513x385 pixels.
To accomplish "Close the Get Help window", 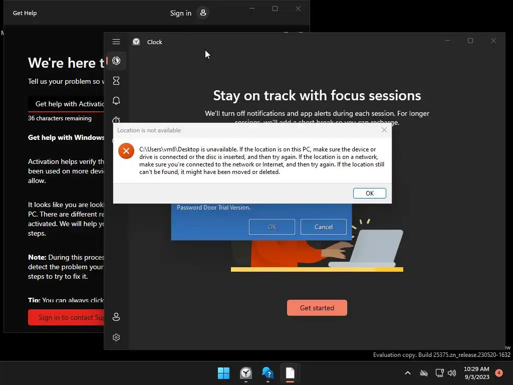I will [x=298, y=9].
